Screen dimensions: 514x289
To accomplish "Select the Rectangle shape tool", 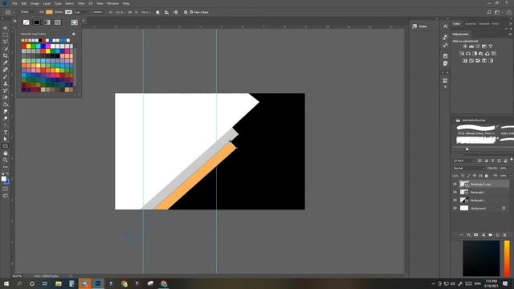I will click(6, 146).
